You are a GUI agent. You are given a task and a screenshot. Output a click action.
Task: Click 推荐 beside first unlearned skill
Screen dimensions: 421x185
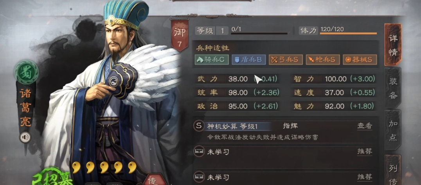click(365, 152)
